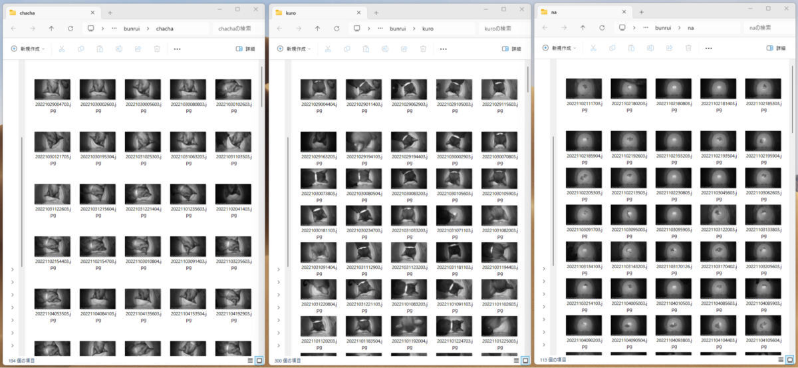Go to bunrui folder in kuro address bar

(x=399, y=29)
